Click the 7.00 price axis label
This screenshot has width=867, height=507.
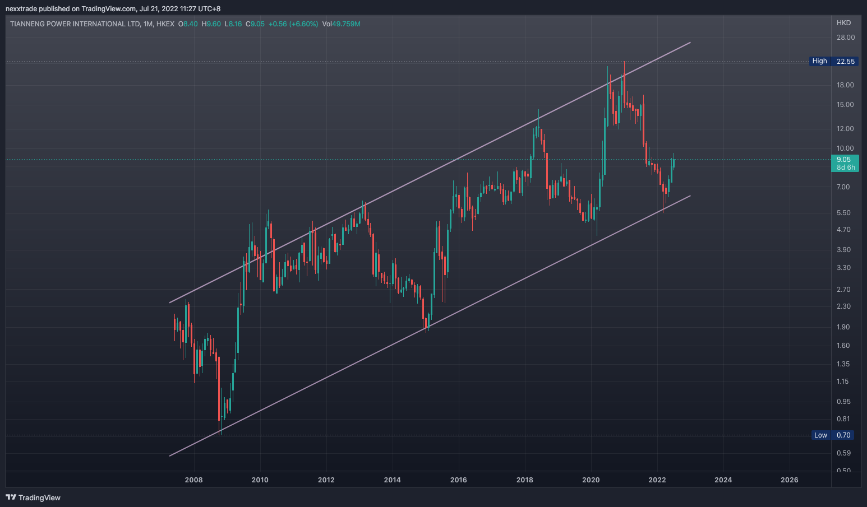coord(843,187)
